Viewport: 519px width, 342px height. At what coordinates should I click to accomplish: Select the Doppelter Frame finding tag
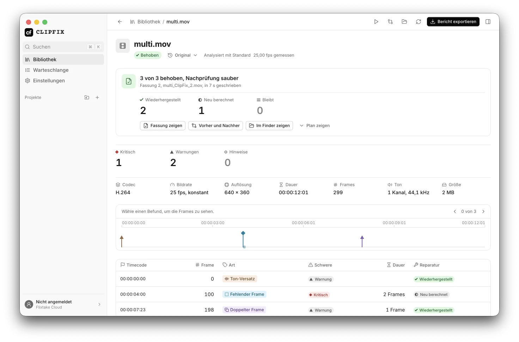click(x=244, y=310)
